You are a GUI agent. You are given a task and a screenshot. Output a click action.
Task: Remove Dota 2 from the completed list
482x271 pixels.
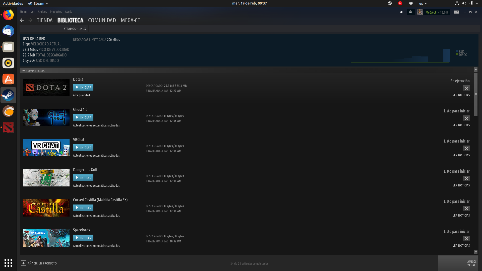(466, 88)
